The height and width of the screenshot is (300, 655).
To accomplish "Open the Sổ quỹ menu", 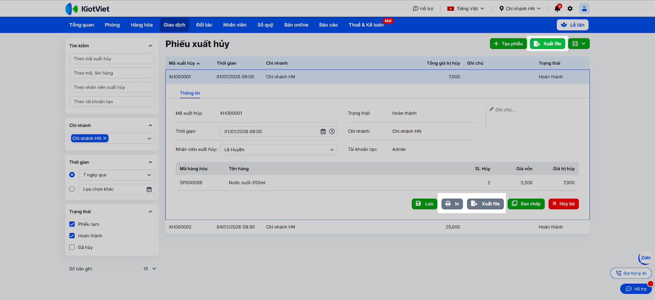I will click(x=265, y=25).
